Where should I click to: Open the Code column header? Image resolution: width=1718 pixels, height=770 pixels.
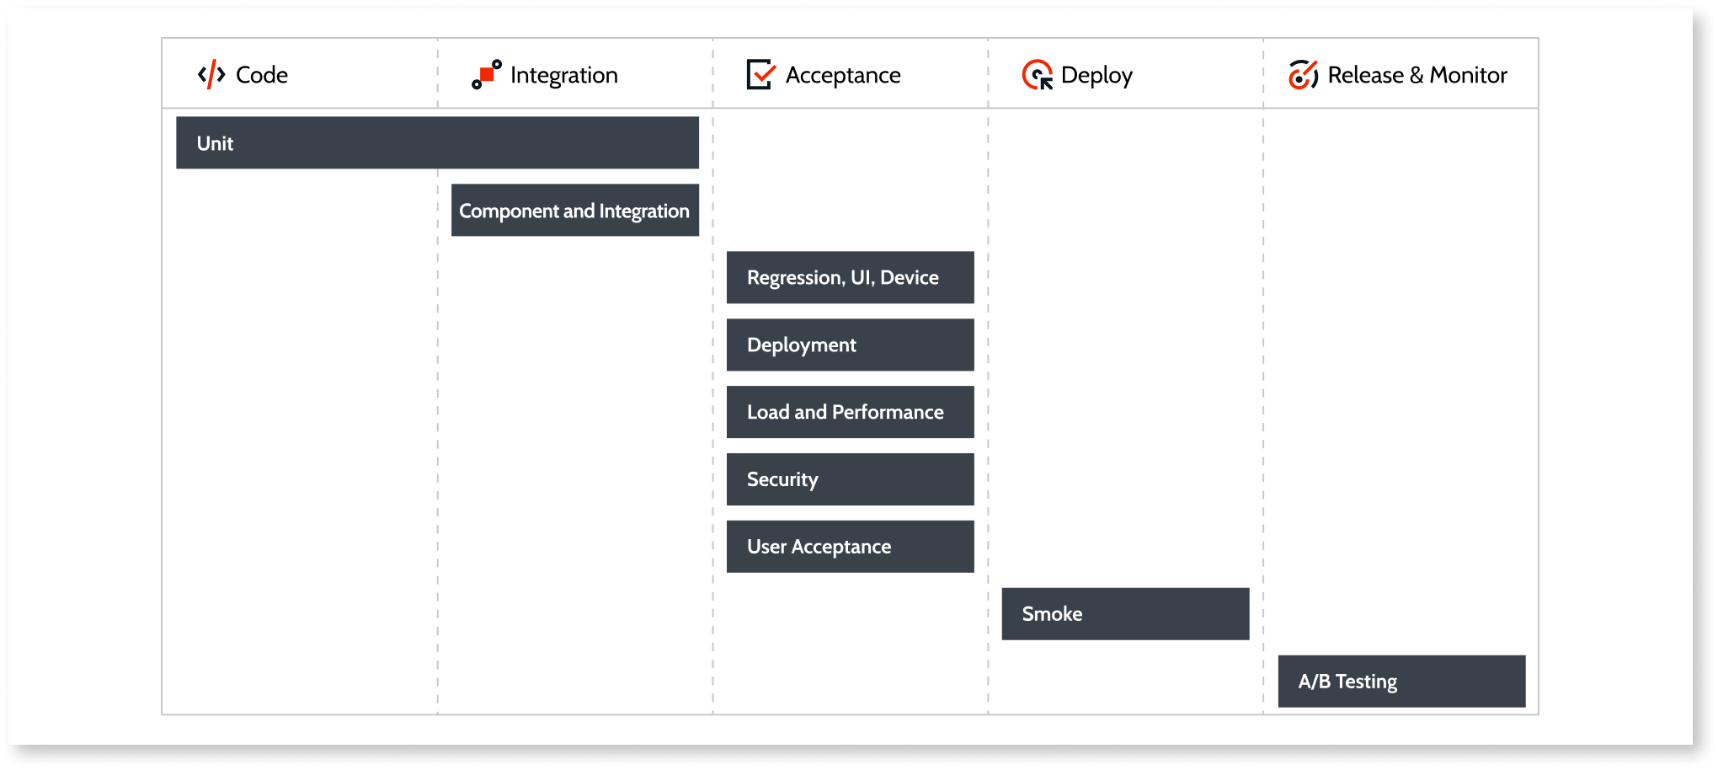261,75
